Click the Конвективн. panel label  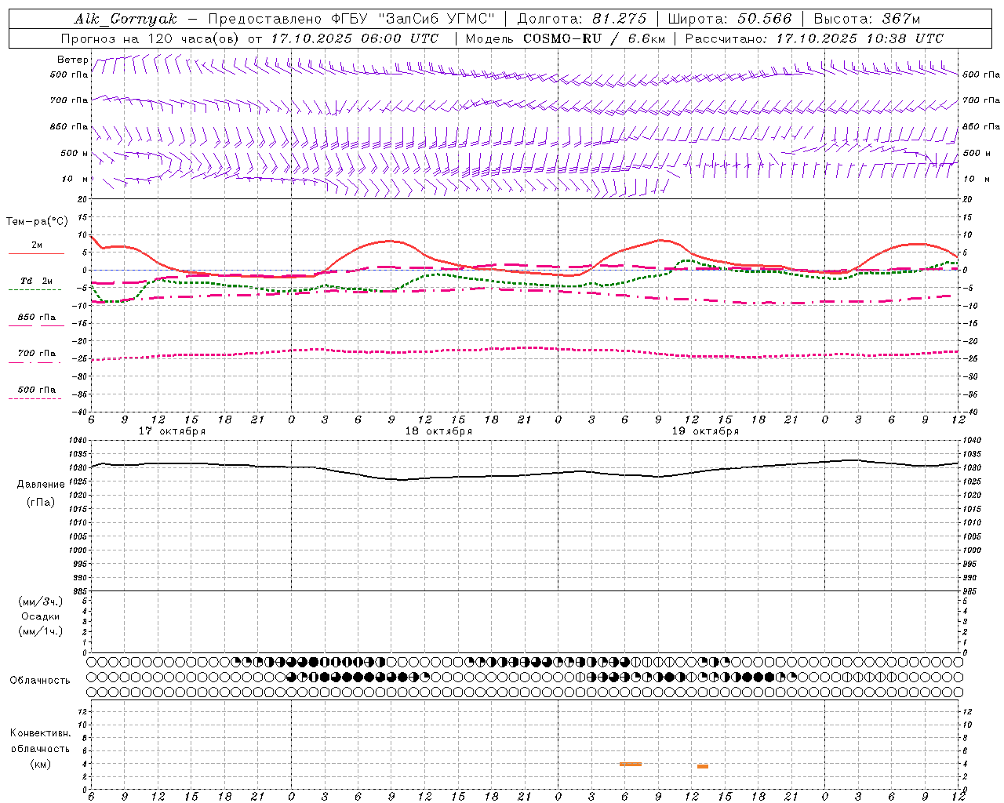(x=41, y=733)
